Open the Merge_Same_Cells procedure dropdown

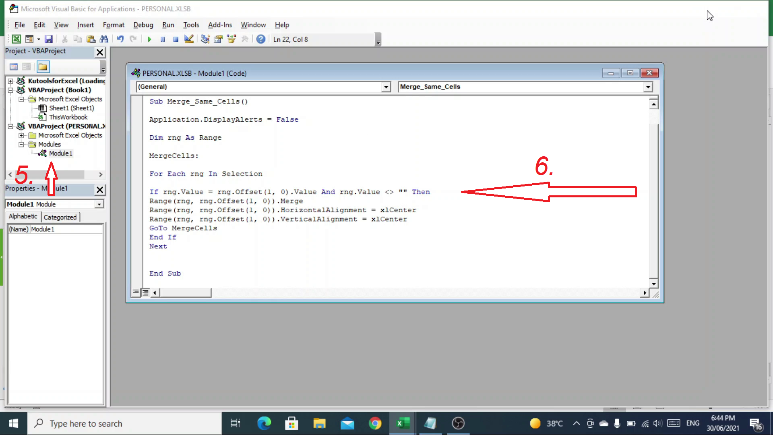(x=647, y=87)
